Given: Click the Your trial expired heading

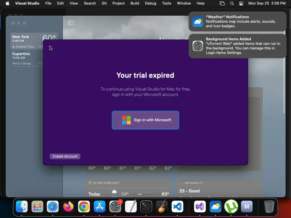Looking at the screenshot, I should tap(145, 75).
